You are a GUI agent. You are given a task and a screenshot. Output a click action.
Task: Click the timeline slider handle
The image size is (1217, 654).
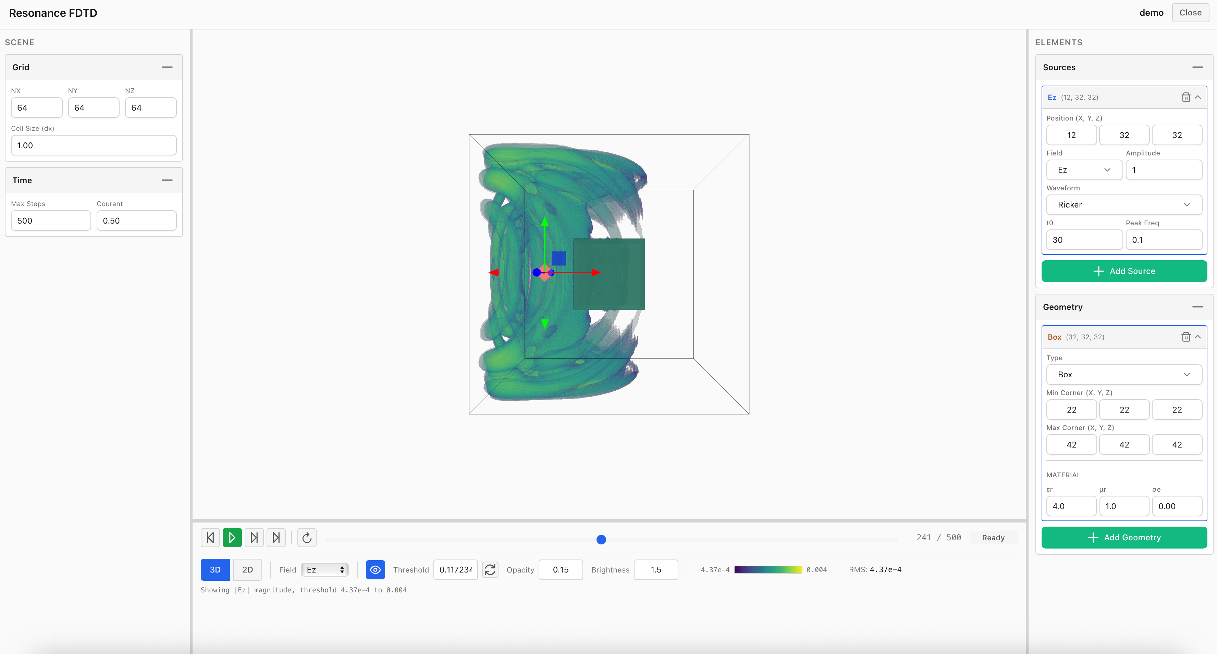click(601, 539)
